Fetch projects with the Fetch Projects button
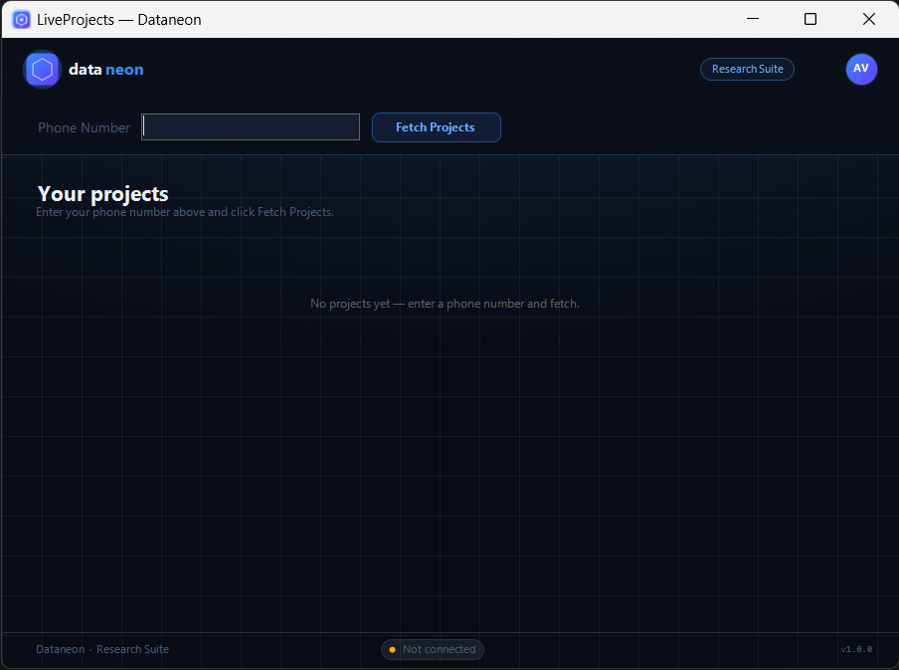Viewport: 899px width, 670px height. coord(436,127)
